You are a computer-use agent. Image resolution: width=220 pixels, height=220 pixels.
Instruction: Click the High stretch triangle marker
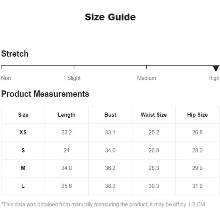pyautogui.click(x=216, y=68)
